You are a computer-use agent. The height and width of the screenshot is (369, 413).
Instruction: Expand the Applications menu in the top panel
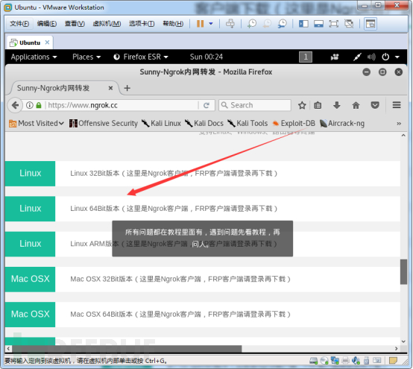point(34,57)
